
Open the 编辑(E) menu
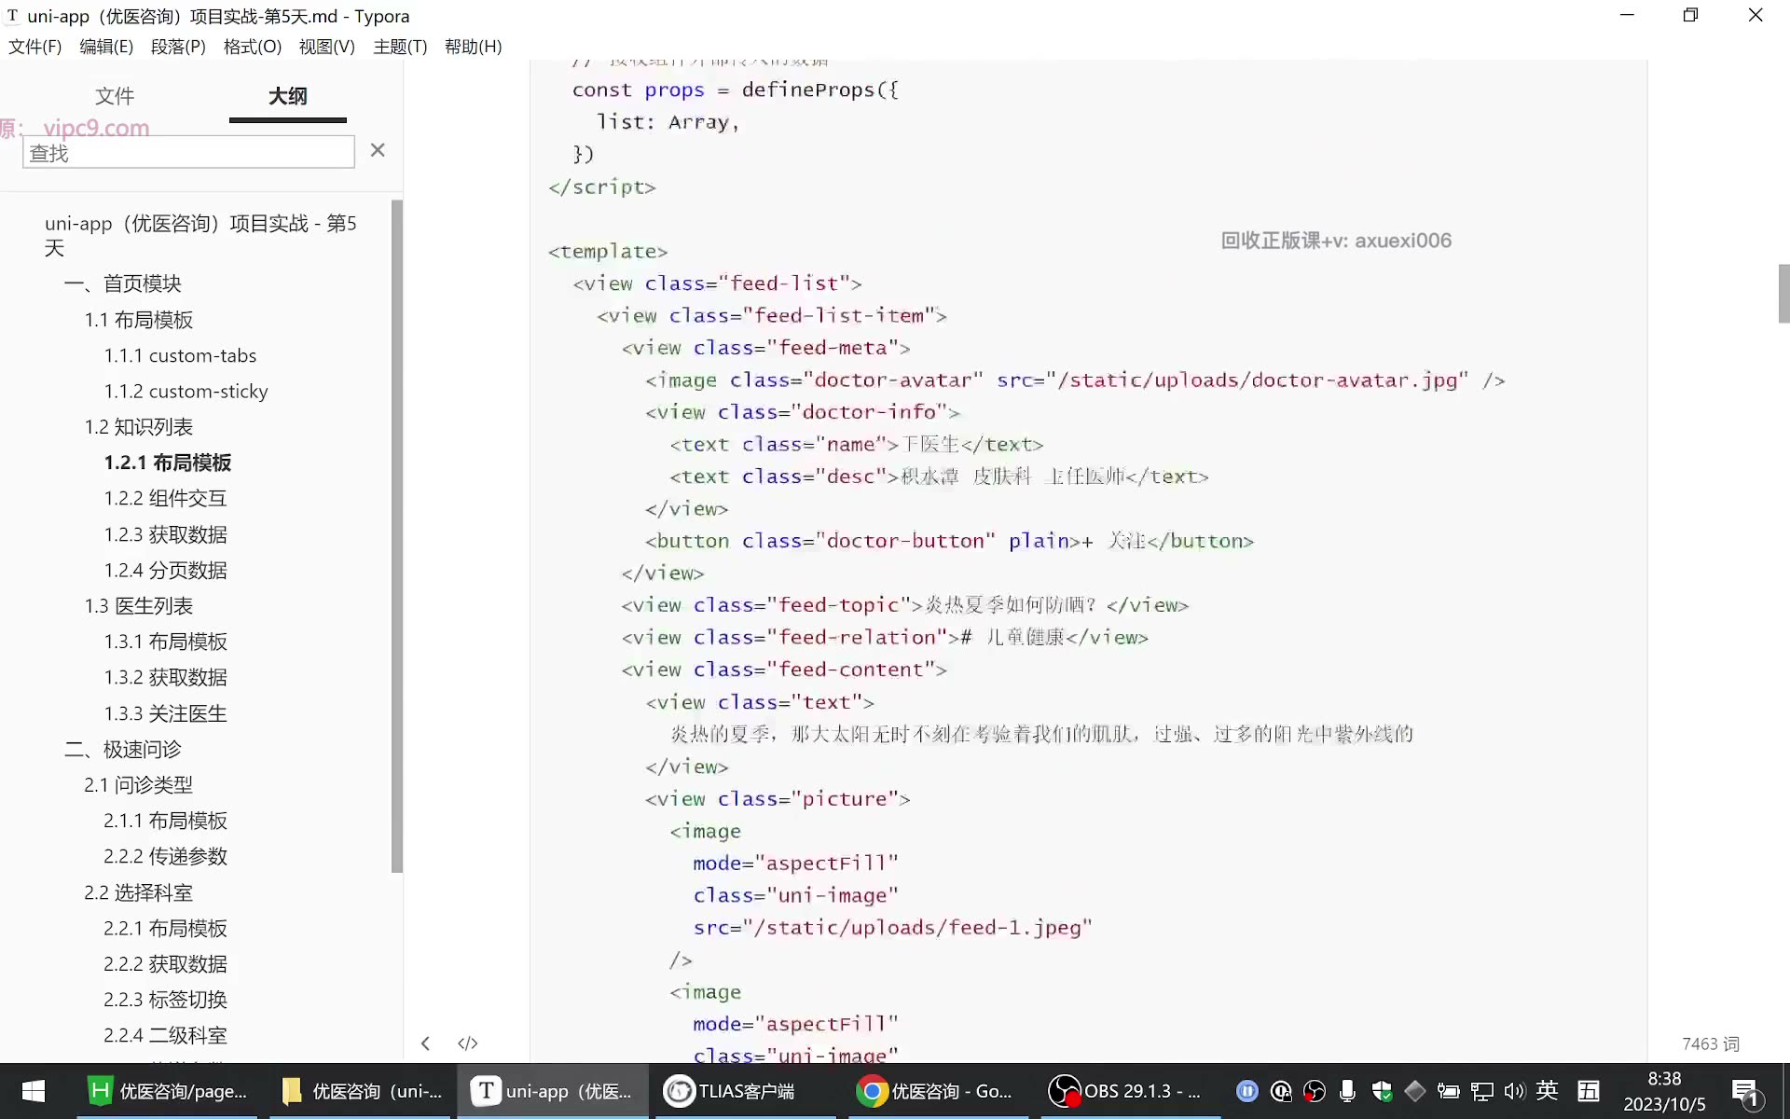pyautogui.click(x=106, y=47)
